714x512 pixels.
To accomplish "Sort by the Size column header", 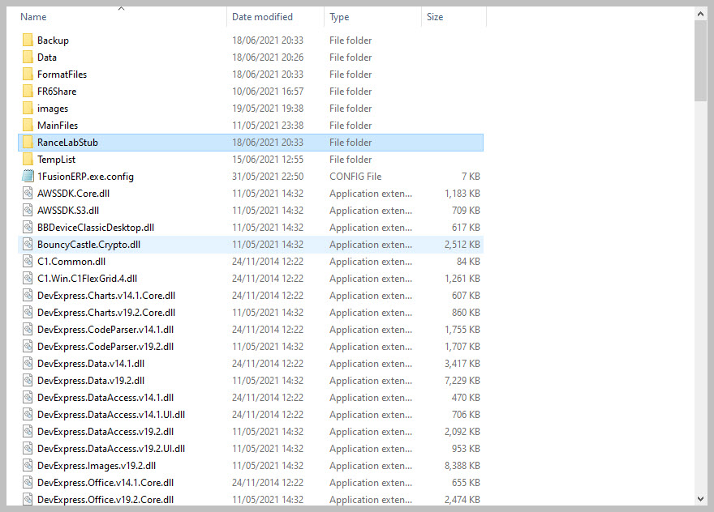I will coord(435,17).
